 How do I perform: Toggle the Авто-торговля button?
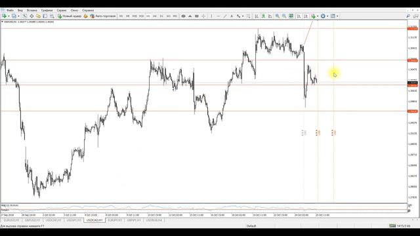pos(103,16)
